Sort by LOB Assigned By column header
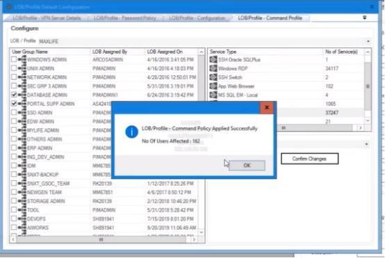 coord(117,51)
